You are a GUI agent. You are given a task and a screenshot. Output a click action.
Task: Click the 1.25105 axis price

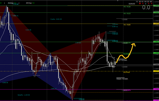[x=156, y=16]
